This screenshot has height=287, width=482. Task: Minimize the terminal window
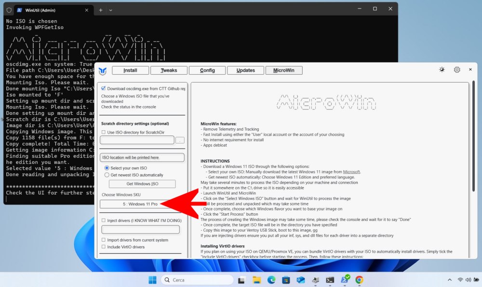point(360,9)
